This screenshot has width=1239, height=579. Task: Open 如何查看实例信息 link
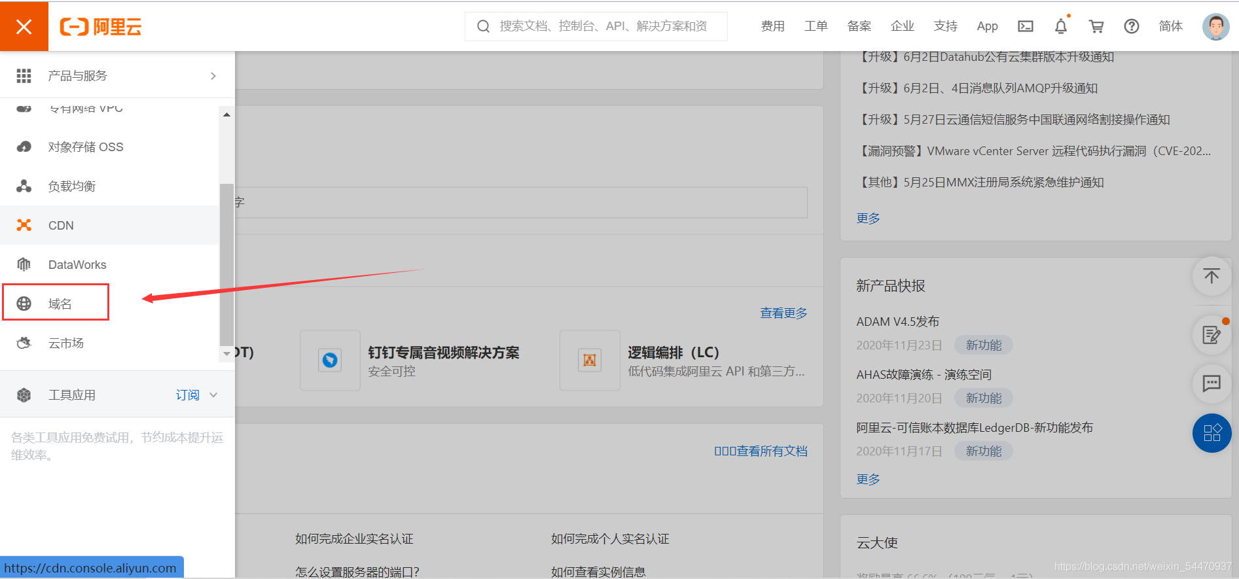(x=598, y=572)
